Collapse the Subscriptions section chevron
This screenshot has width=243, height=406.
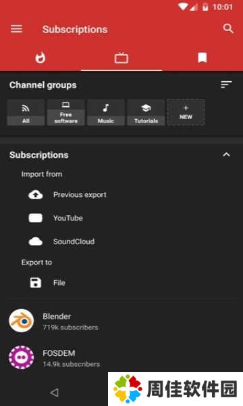226,154
